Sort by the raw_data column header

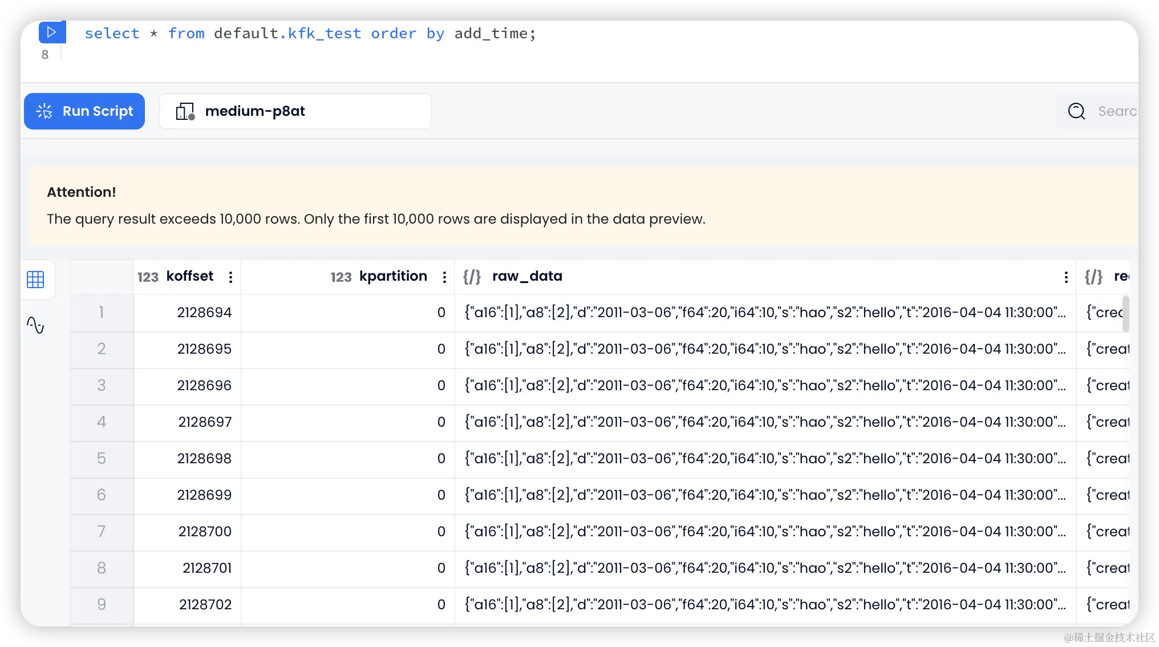(527, 277)
